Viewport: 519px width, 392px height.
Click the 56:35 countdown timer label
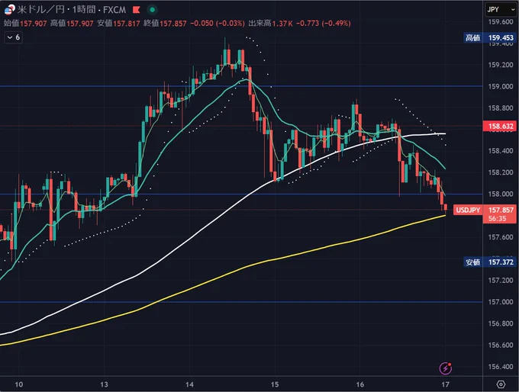click(x=497, y=219)
